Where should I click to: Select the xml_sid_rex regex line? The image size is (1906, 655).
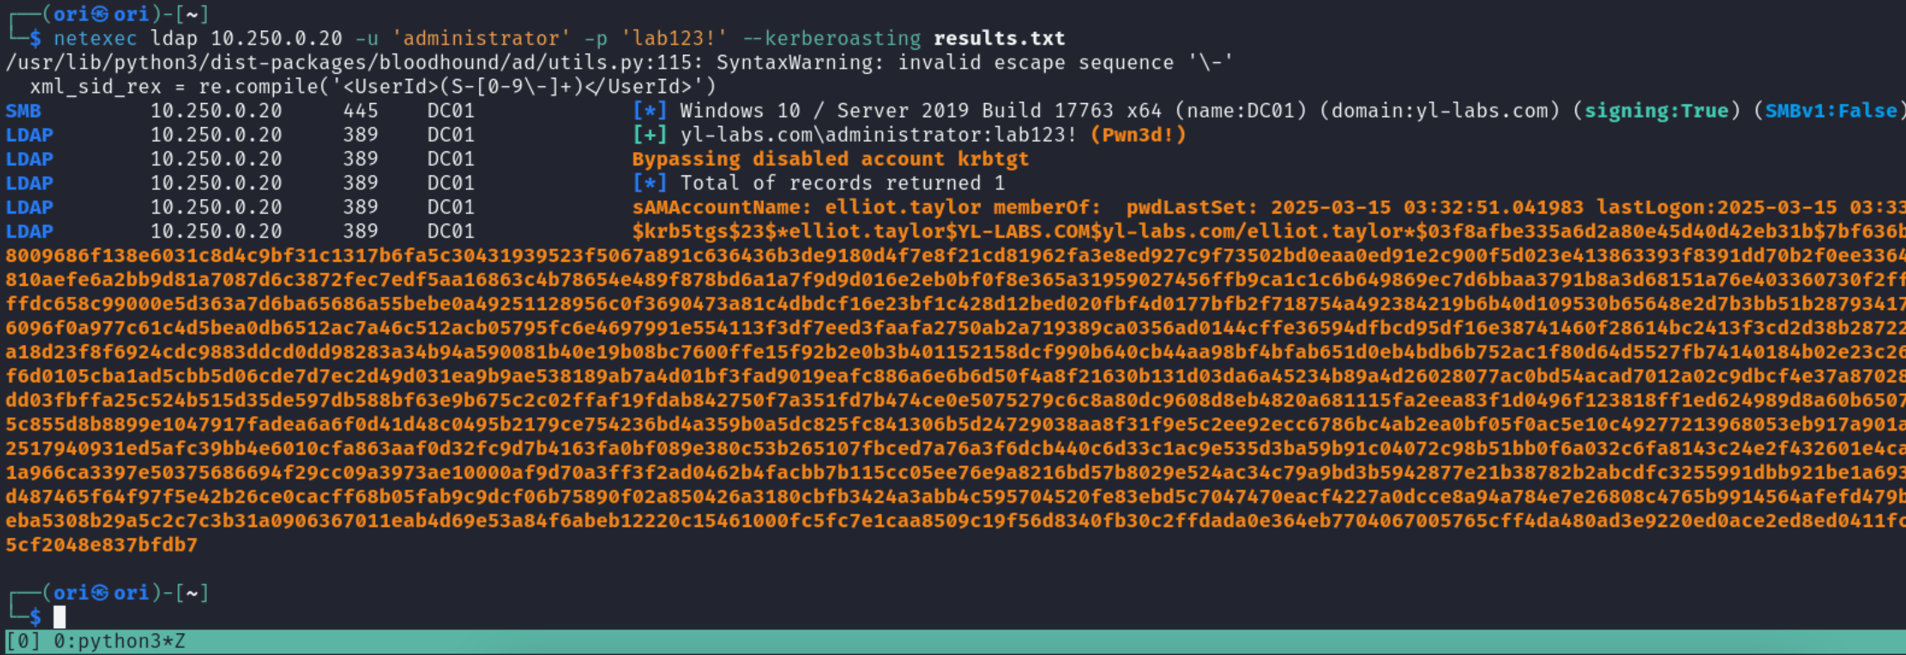[x=370, y=86]
